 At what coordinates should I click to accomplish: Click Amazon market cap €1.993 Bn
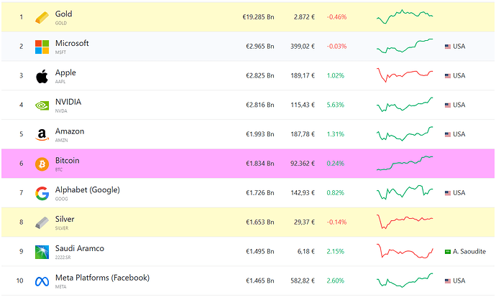(260, 134)
